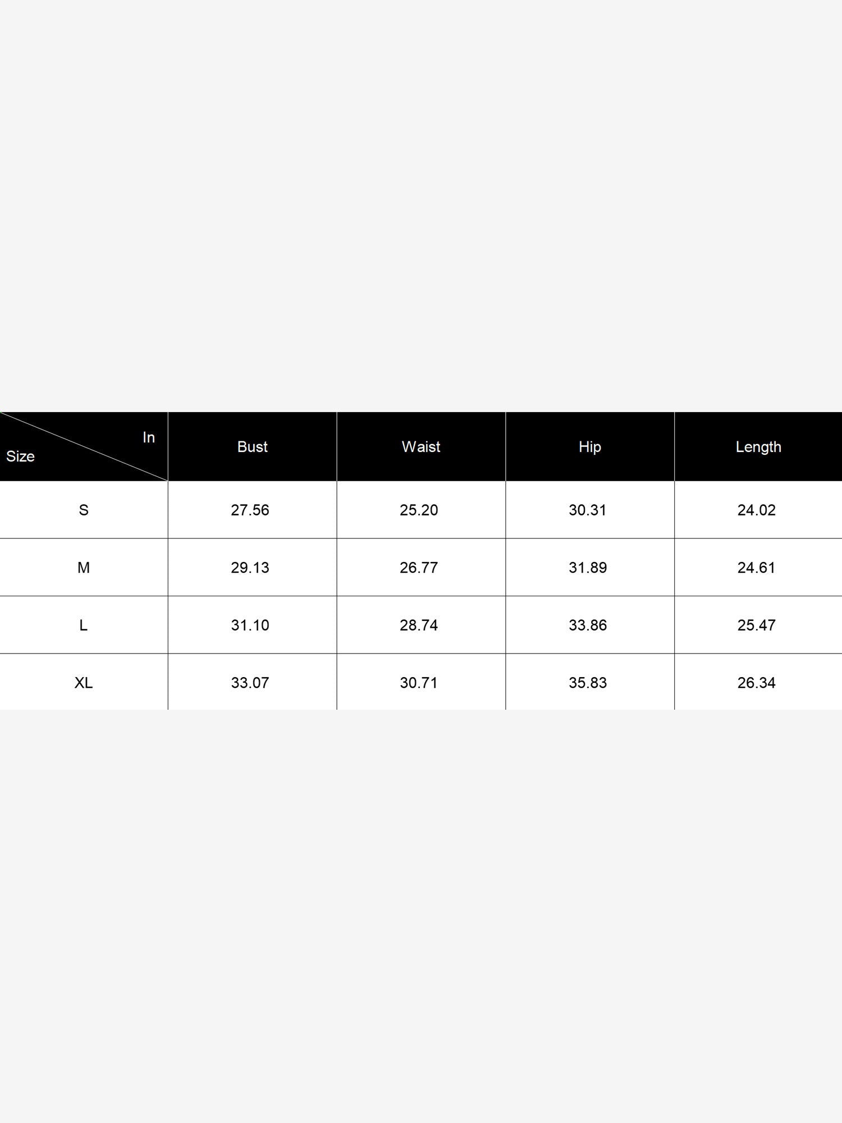
Task: Click the Length column header
Action: point(758,447)
